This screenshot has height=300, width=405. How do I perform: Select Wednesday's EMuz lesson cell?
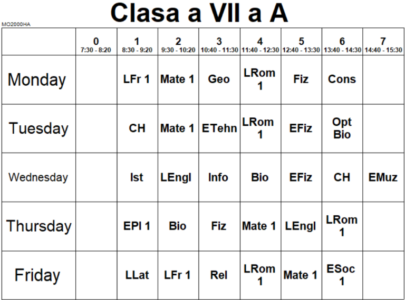[x=383, y=177]
